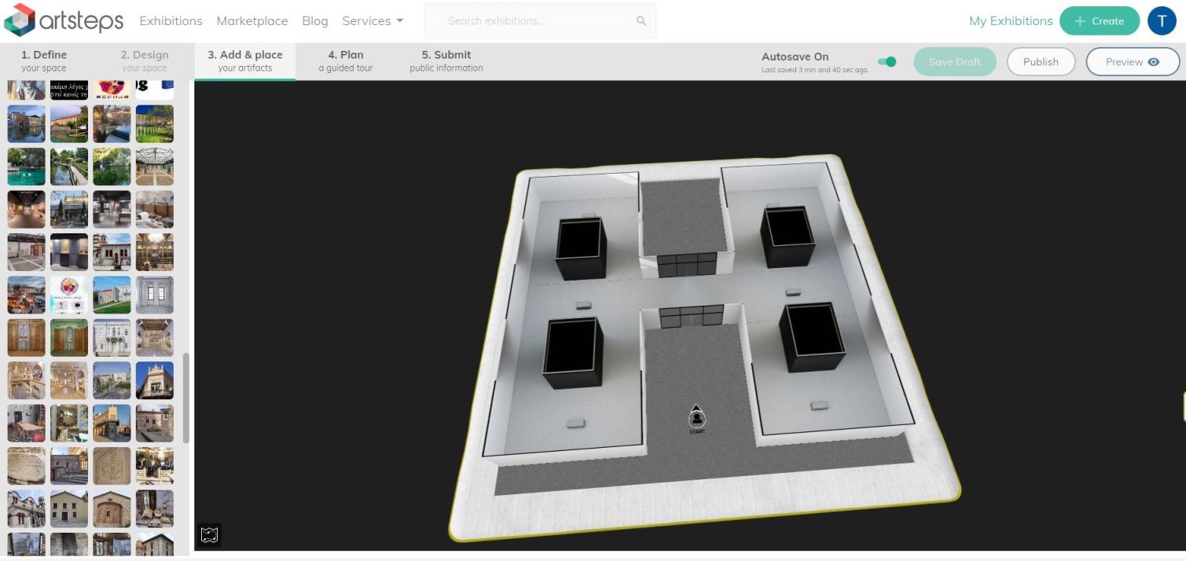
Task: Open the 5. Submit step tab
Action: [x=446, y=60]
